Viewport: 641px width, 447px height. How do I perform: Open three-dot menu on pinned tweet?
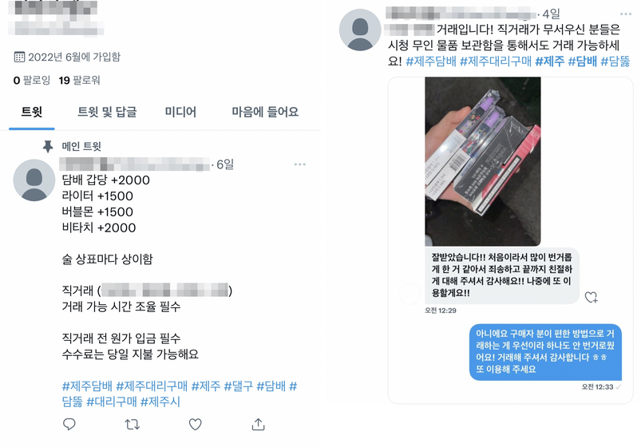coord(299,164)
